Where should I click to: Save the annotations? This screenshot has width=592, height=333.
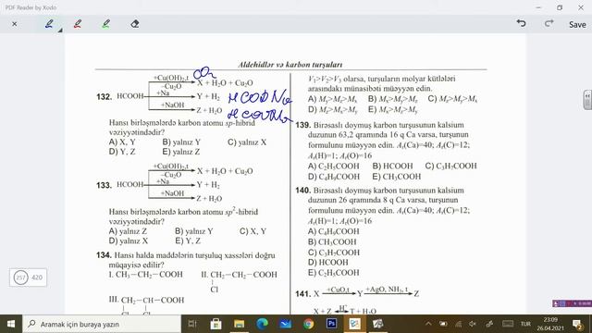(x=577, y=25)
